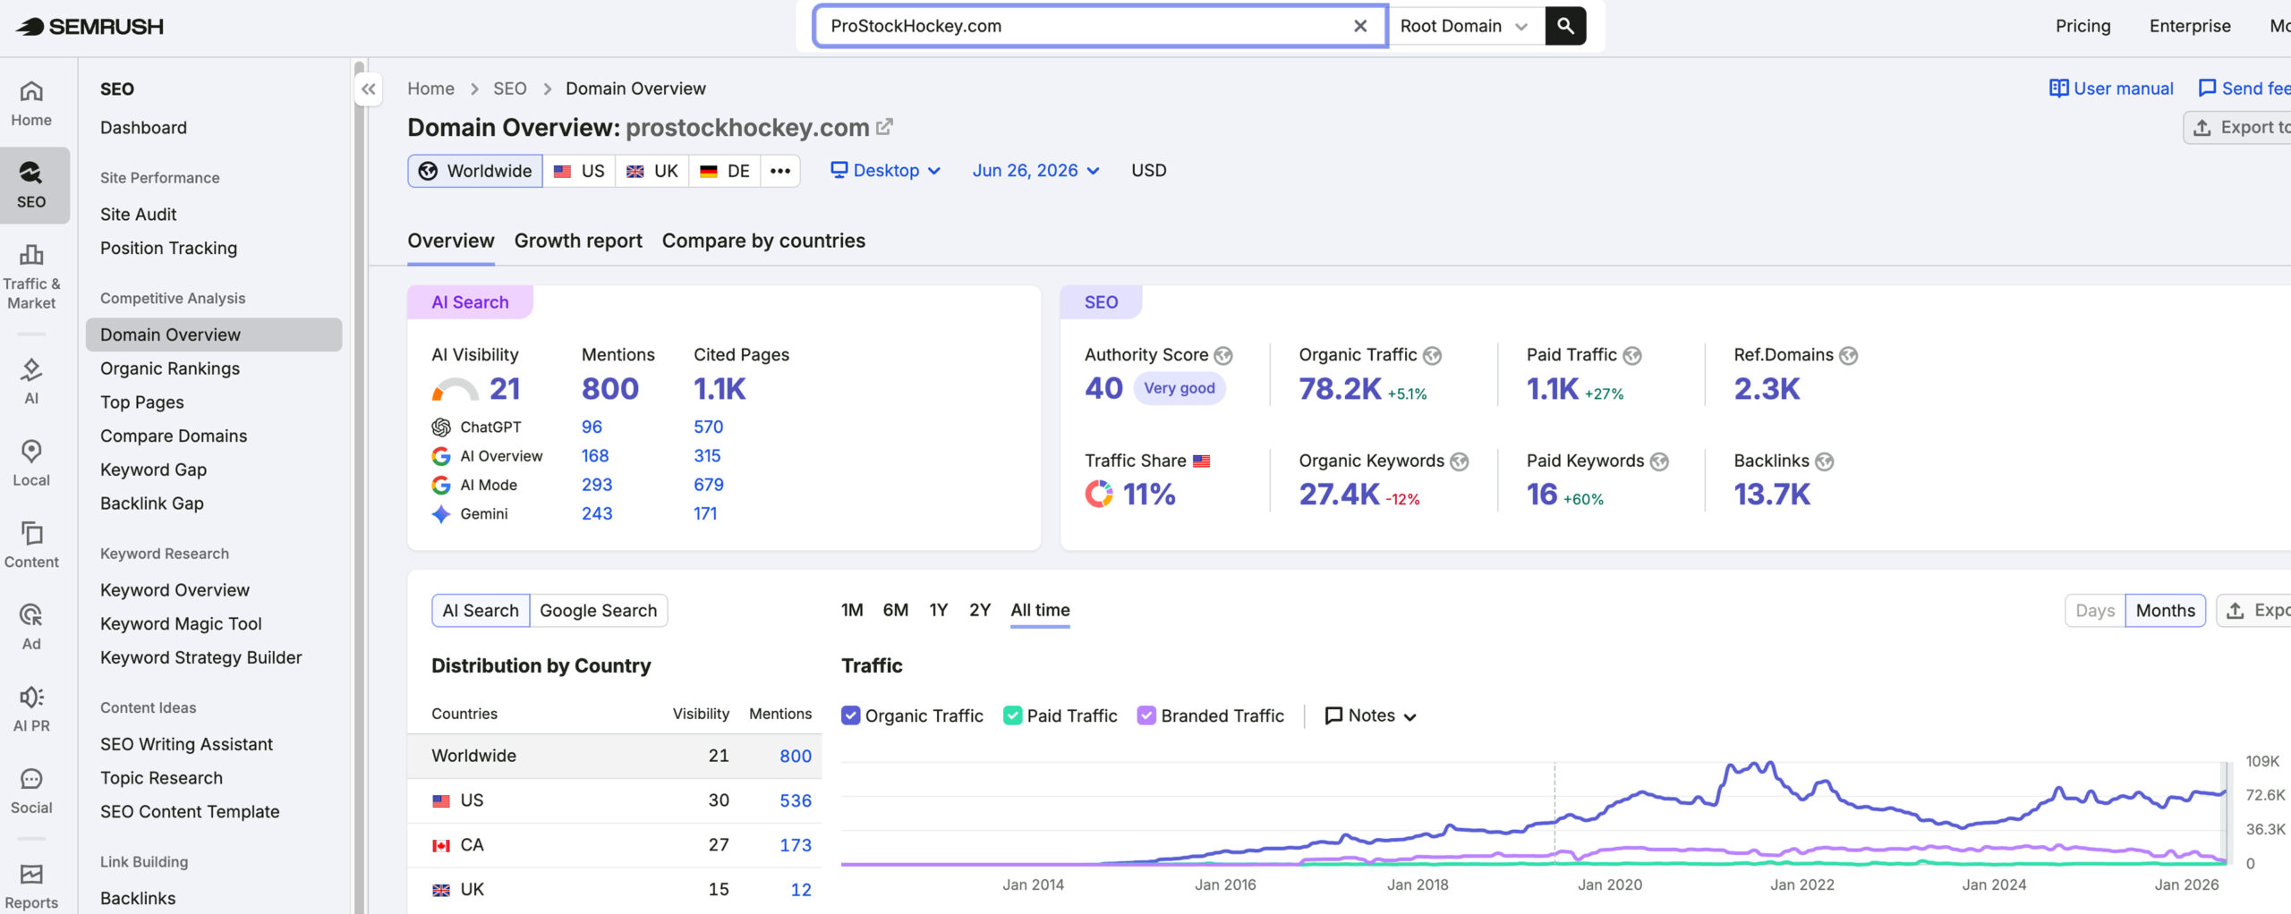2291x914 pixels.
Task: Click the Traffic Share donut icon
Action: coord(1099,494)
